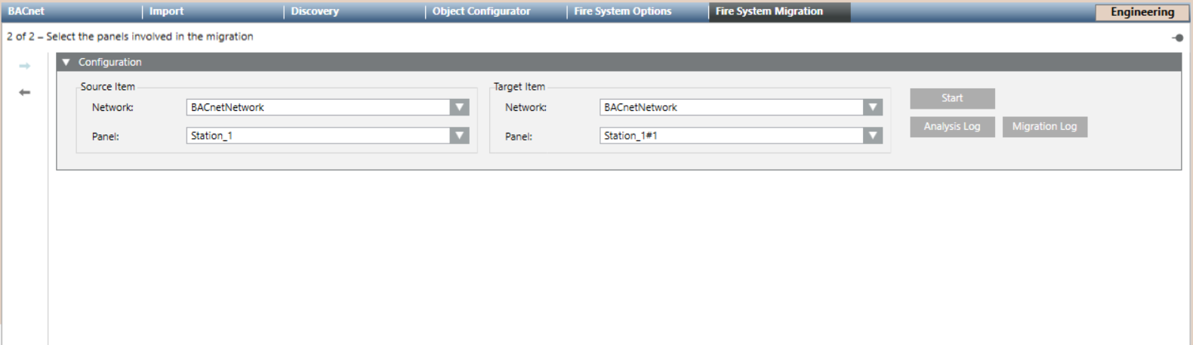Open the Fire System Options tab
The height and width of the screenshot is (345, 1193).
coord(622,11)
